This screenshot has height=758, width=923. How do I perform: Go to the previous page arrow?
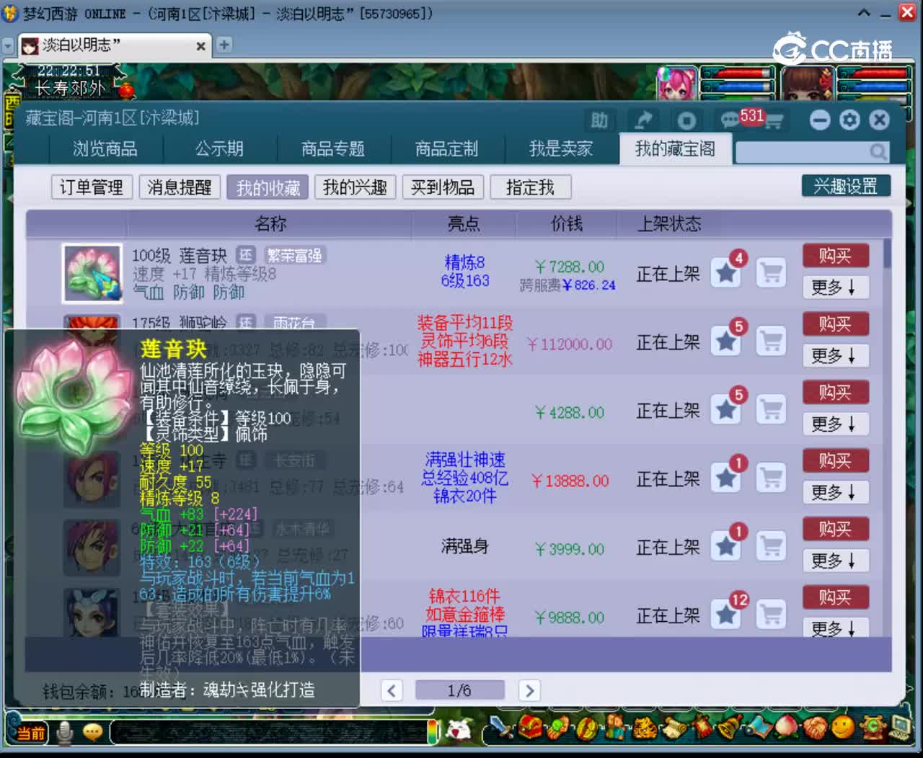(x=392, y=691)
